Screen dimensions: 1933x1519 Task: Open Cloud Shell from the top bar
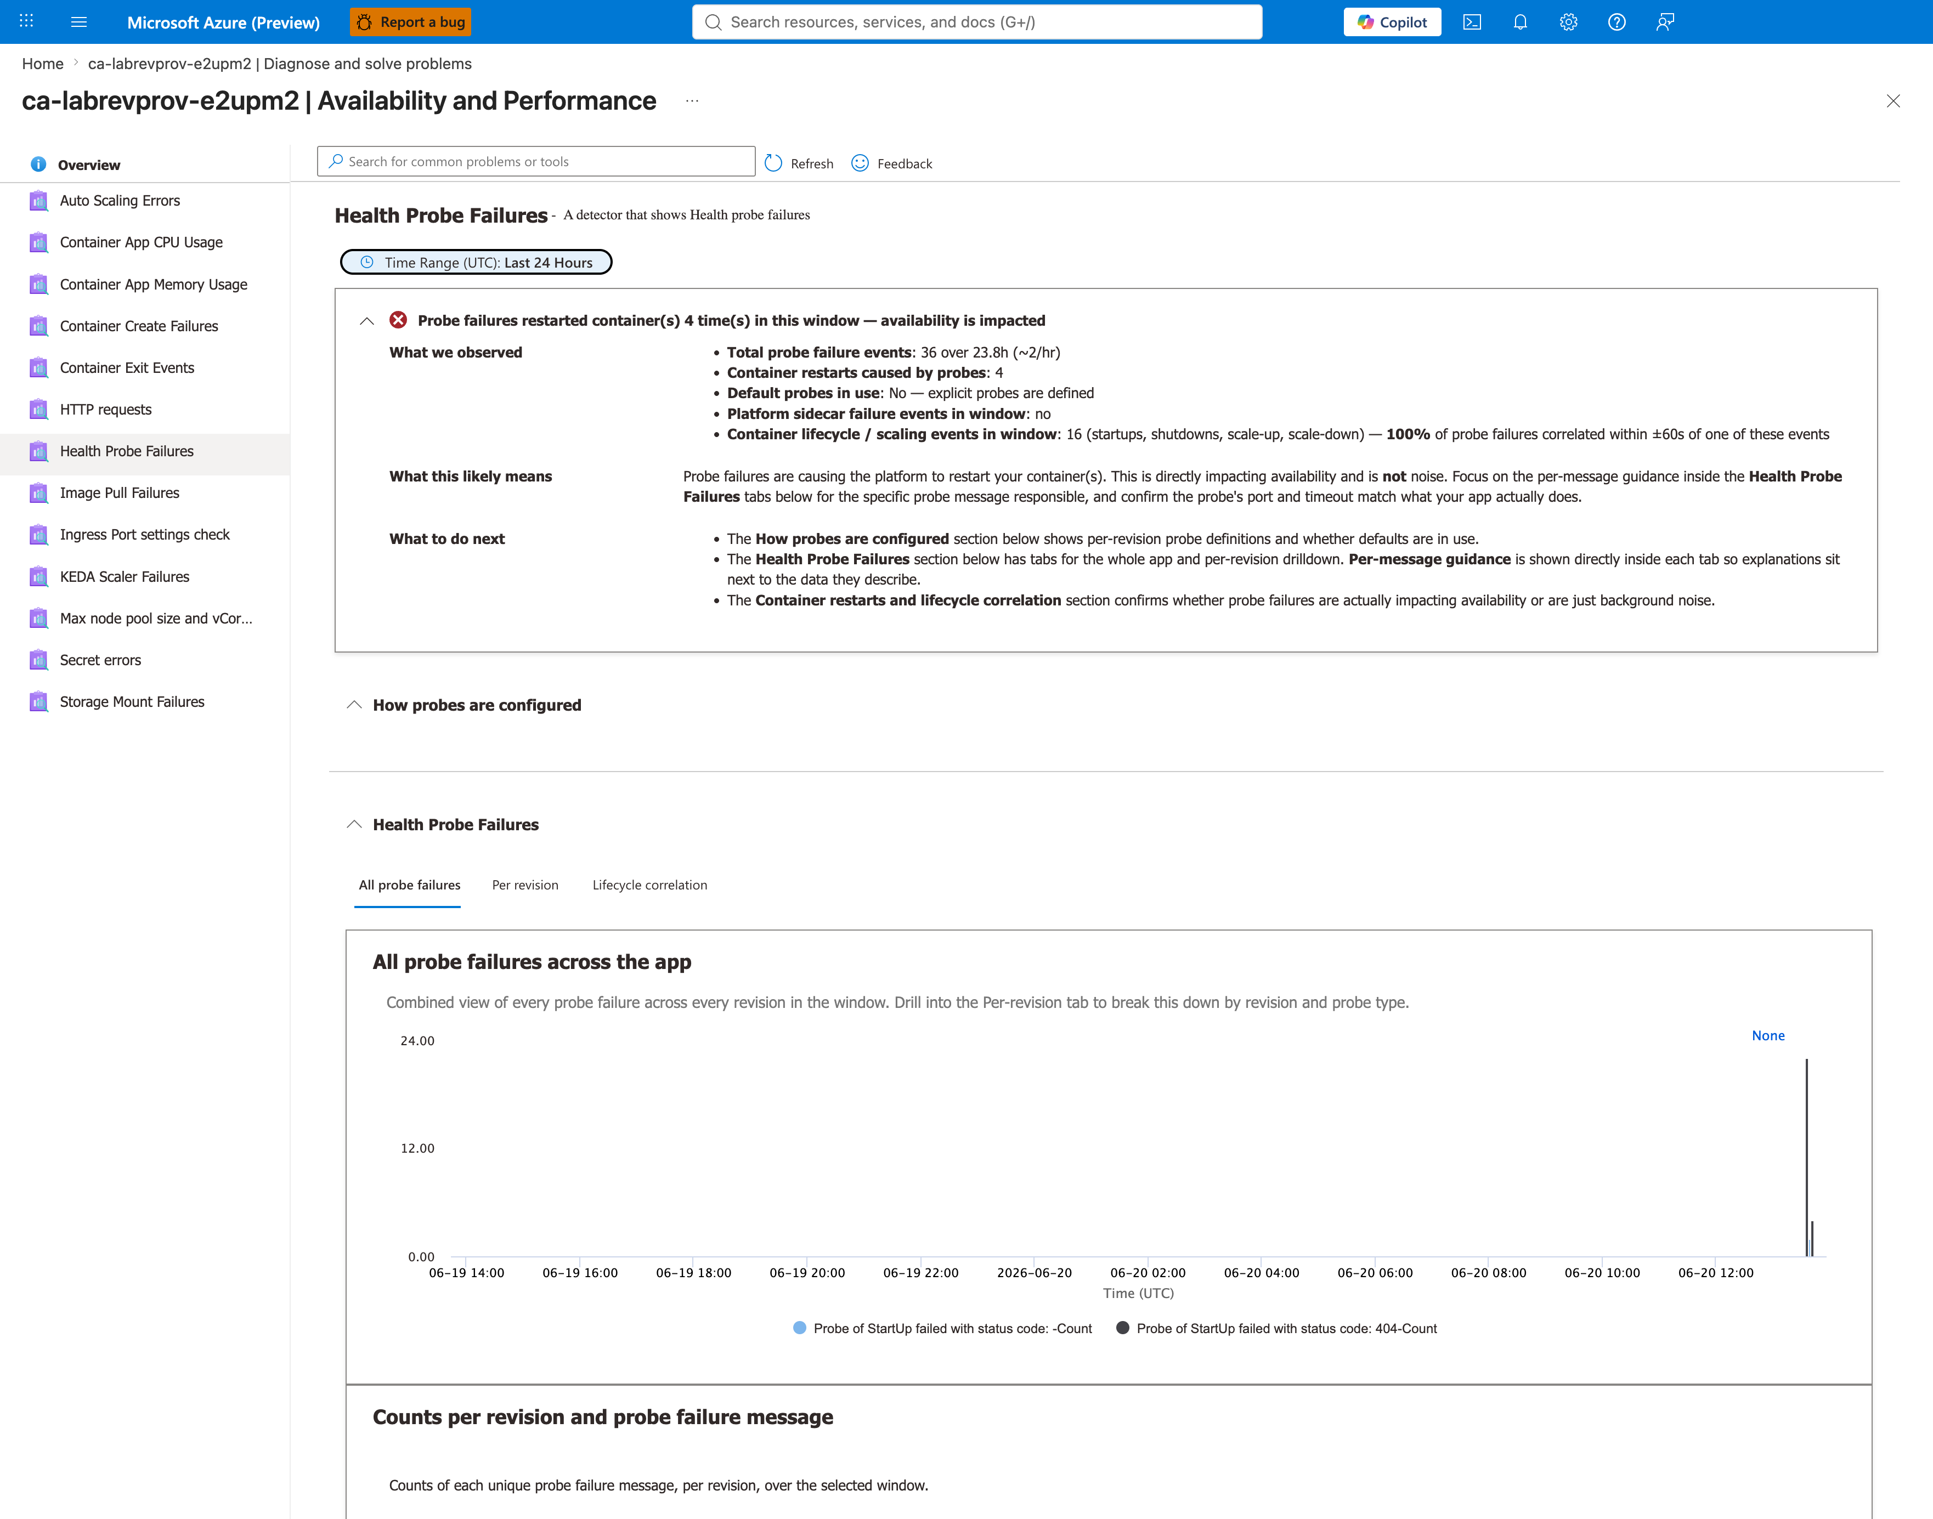[x=1472, y=21]
